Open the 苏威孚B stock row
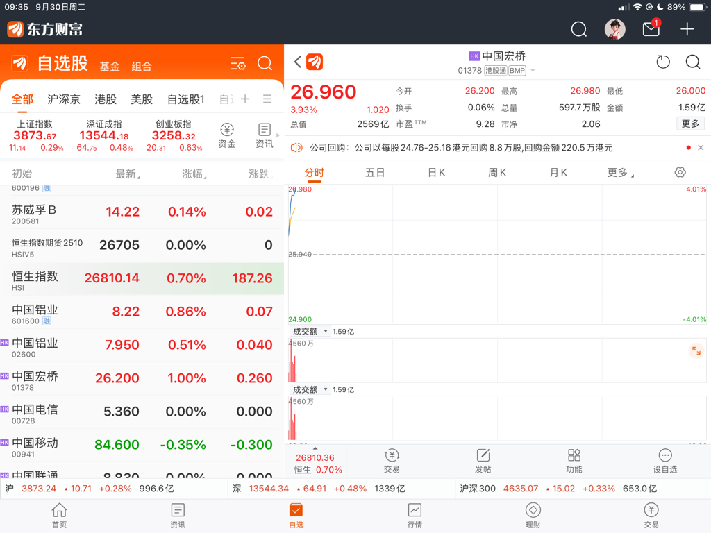 142,212
